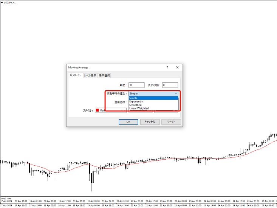
Task: Close the Moving Average dialog
Action: coord(177,67)
